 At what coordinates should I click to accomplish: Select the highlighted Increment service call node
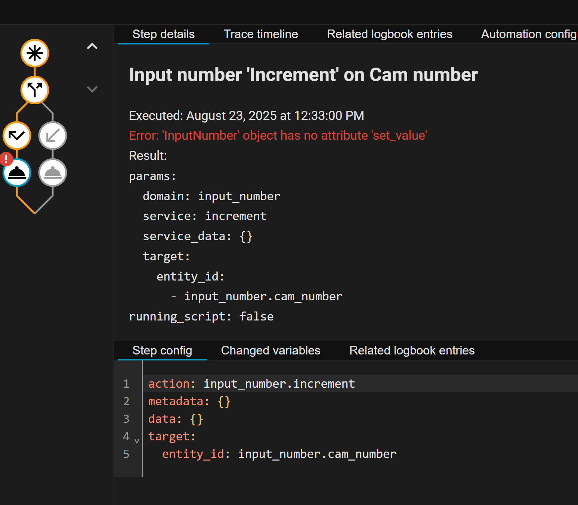point(16,173)
